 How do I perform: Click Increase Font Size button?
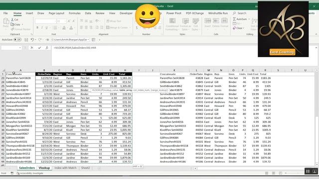69,21
